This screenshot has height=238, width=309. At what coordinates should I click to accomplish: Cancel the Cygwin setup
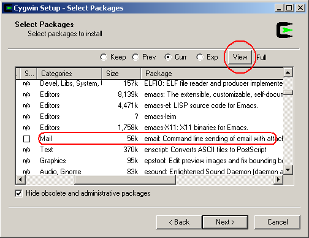pyautogui.click(x=277, y=222)
